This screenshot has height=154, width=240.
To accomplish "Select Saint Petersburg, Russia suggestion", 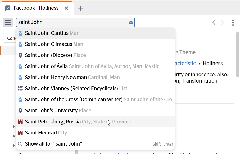I will (95, 122).
